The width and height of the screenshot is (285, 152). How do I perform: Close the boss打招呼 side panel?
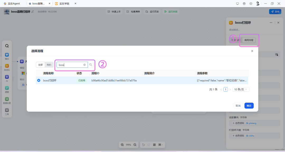[278, 23]
